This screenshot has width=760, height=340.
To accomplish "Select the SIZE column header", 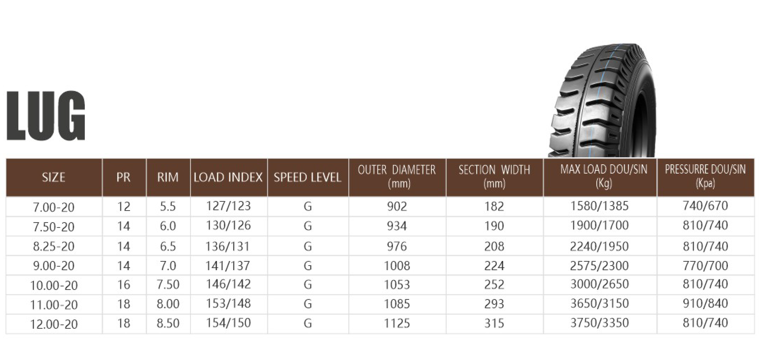I will (x=54, y=177).
